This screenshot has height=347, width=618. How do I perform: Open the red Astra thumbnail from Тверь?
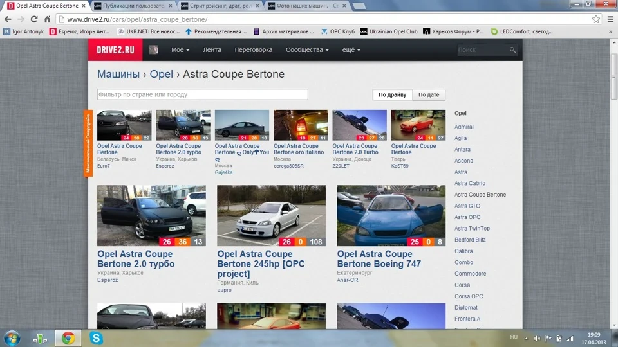[418, 125]
